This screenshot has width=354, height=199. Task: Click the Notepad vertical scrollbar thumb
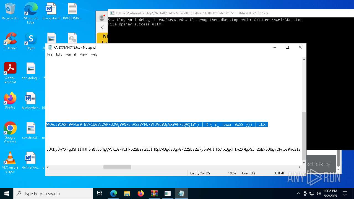[304, 136]
